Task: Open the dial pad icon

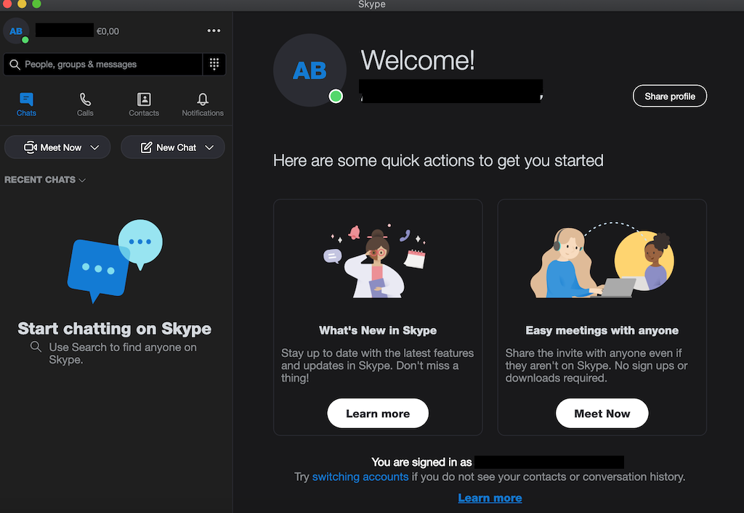Action: (214, 64)
